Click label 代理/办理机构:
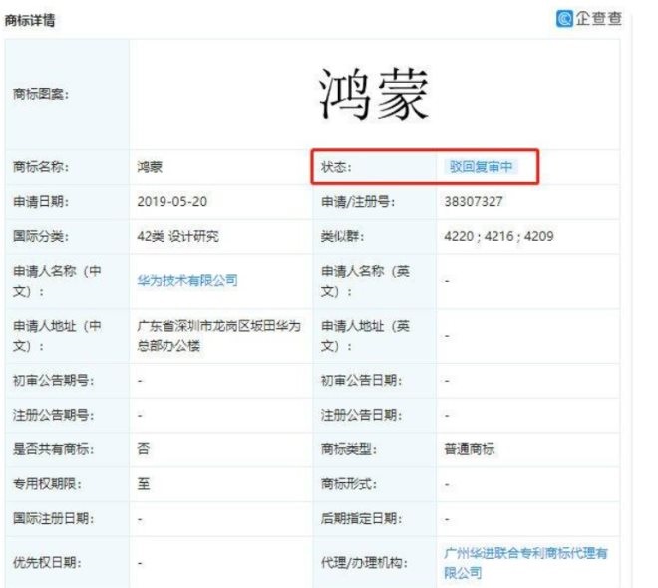658x588 pixels. [364, 562]
